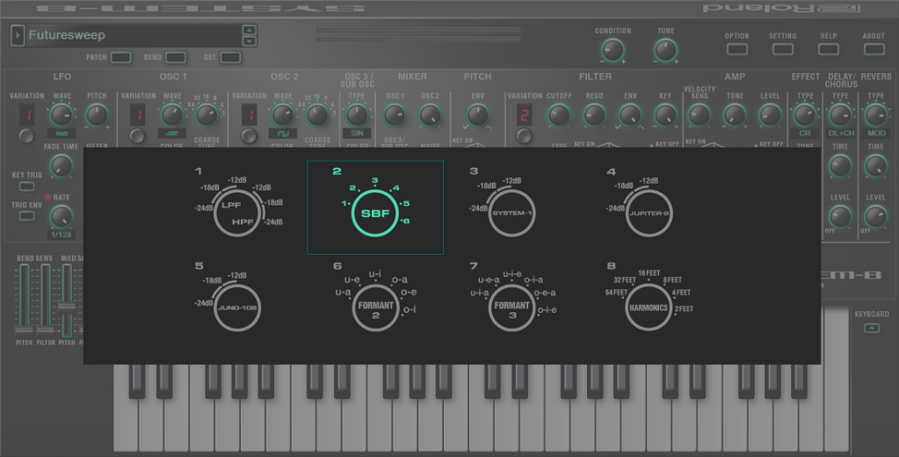
Task: Toggle the KEY TRIG button
Action: [x=27, y=186]
